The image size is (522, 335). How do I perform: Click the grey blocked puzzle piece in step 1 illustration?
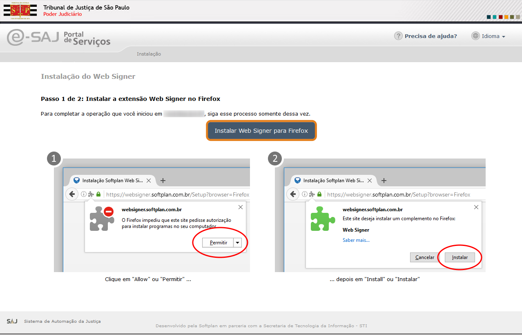point(102,219)
